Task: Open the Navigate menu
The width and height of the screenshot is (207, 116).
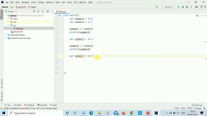Action: [25, 2]
